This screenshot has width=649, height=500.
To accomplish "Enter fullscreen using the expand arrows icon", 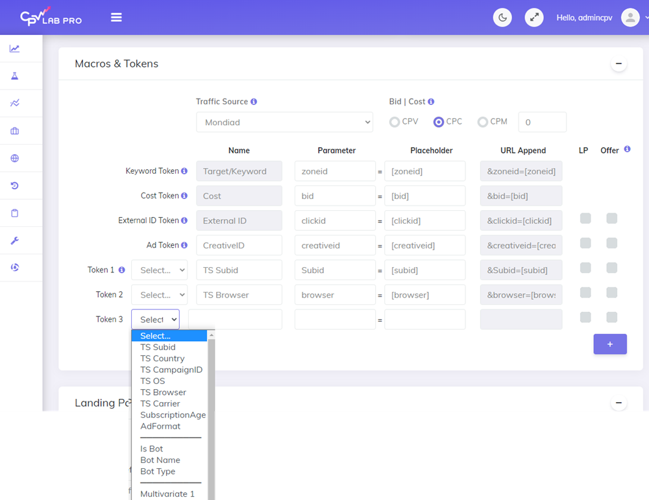I will (x=534, y=18).
